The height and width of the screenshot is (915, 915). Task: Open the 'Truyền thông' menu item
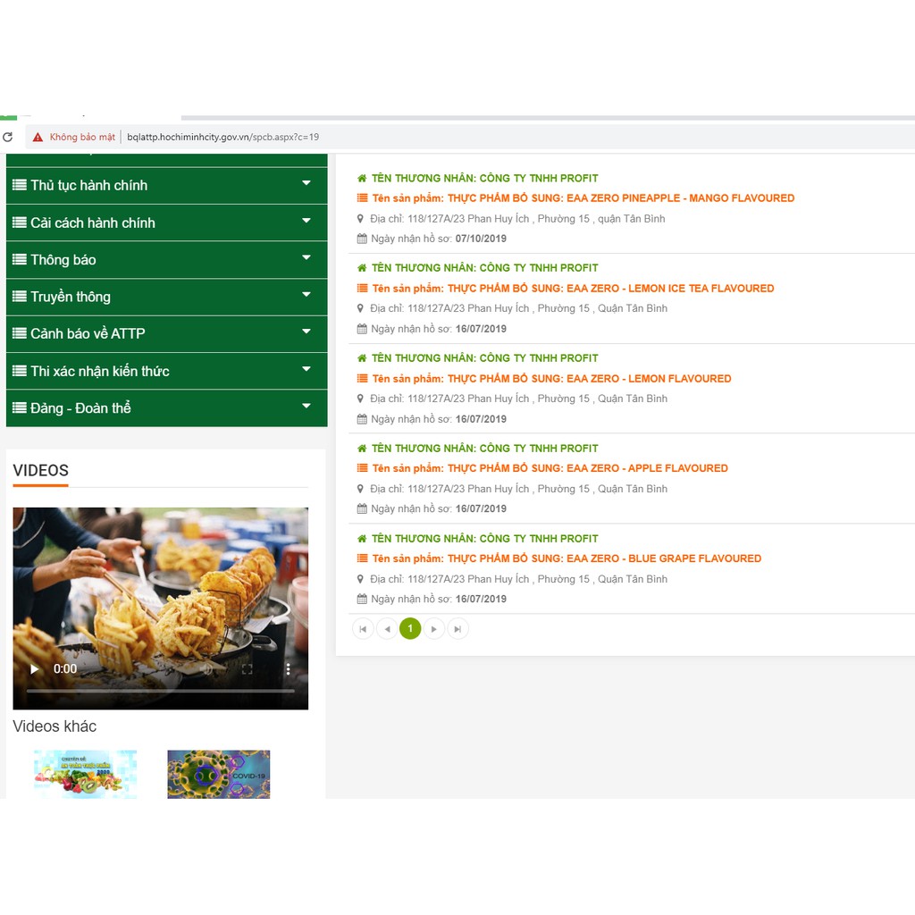click(71, 297)
